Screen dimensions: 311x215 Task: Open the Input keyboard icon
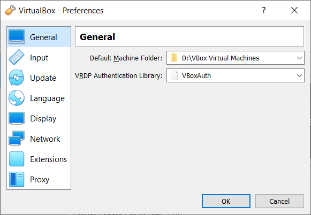tap(17, 57)
